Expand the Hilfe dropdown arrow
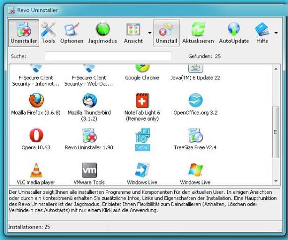 (276, 33)
